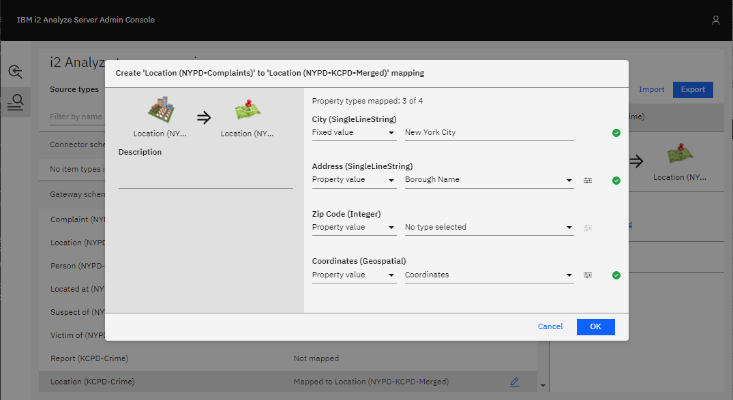733x400 pixels.
Task: Click green check status beside Coordinates
Action: coord(616,275)
